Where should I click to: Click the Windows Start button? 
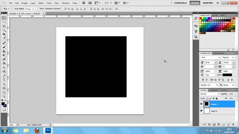[x=4, y=131]
